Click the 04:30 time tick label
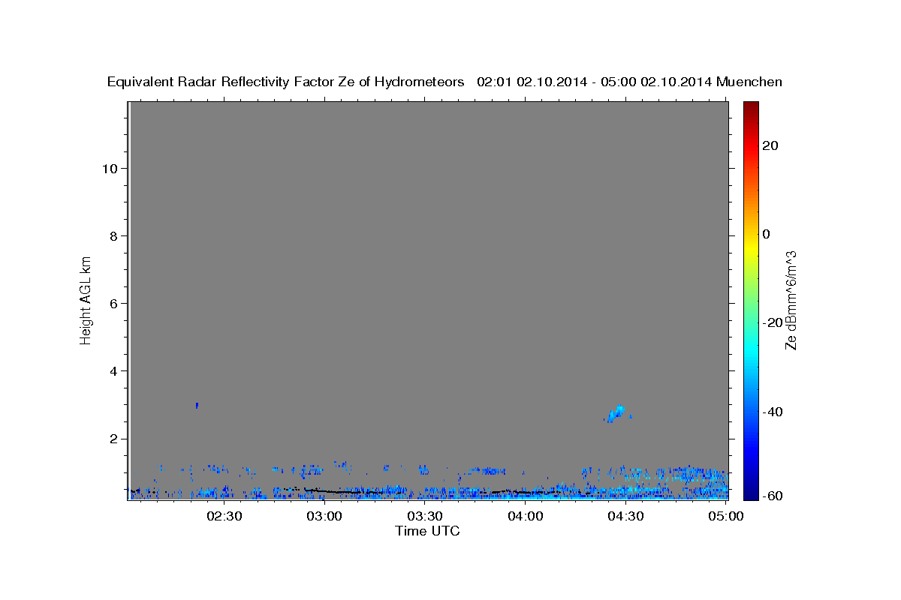Viewport: 901px width, 600px height. (625, 516)
